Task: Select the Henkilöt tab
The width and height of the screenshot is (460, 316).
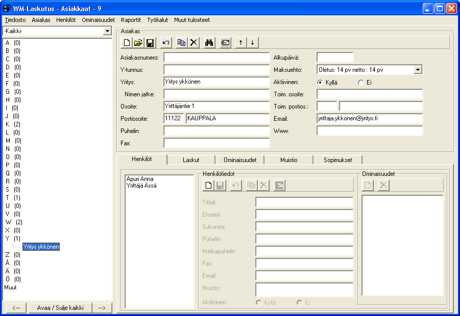Action: click(142, 159)
